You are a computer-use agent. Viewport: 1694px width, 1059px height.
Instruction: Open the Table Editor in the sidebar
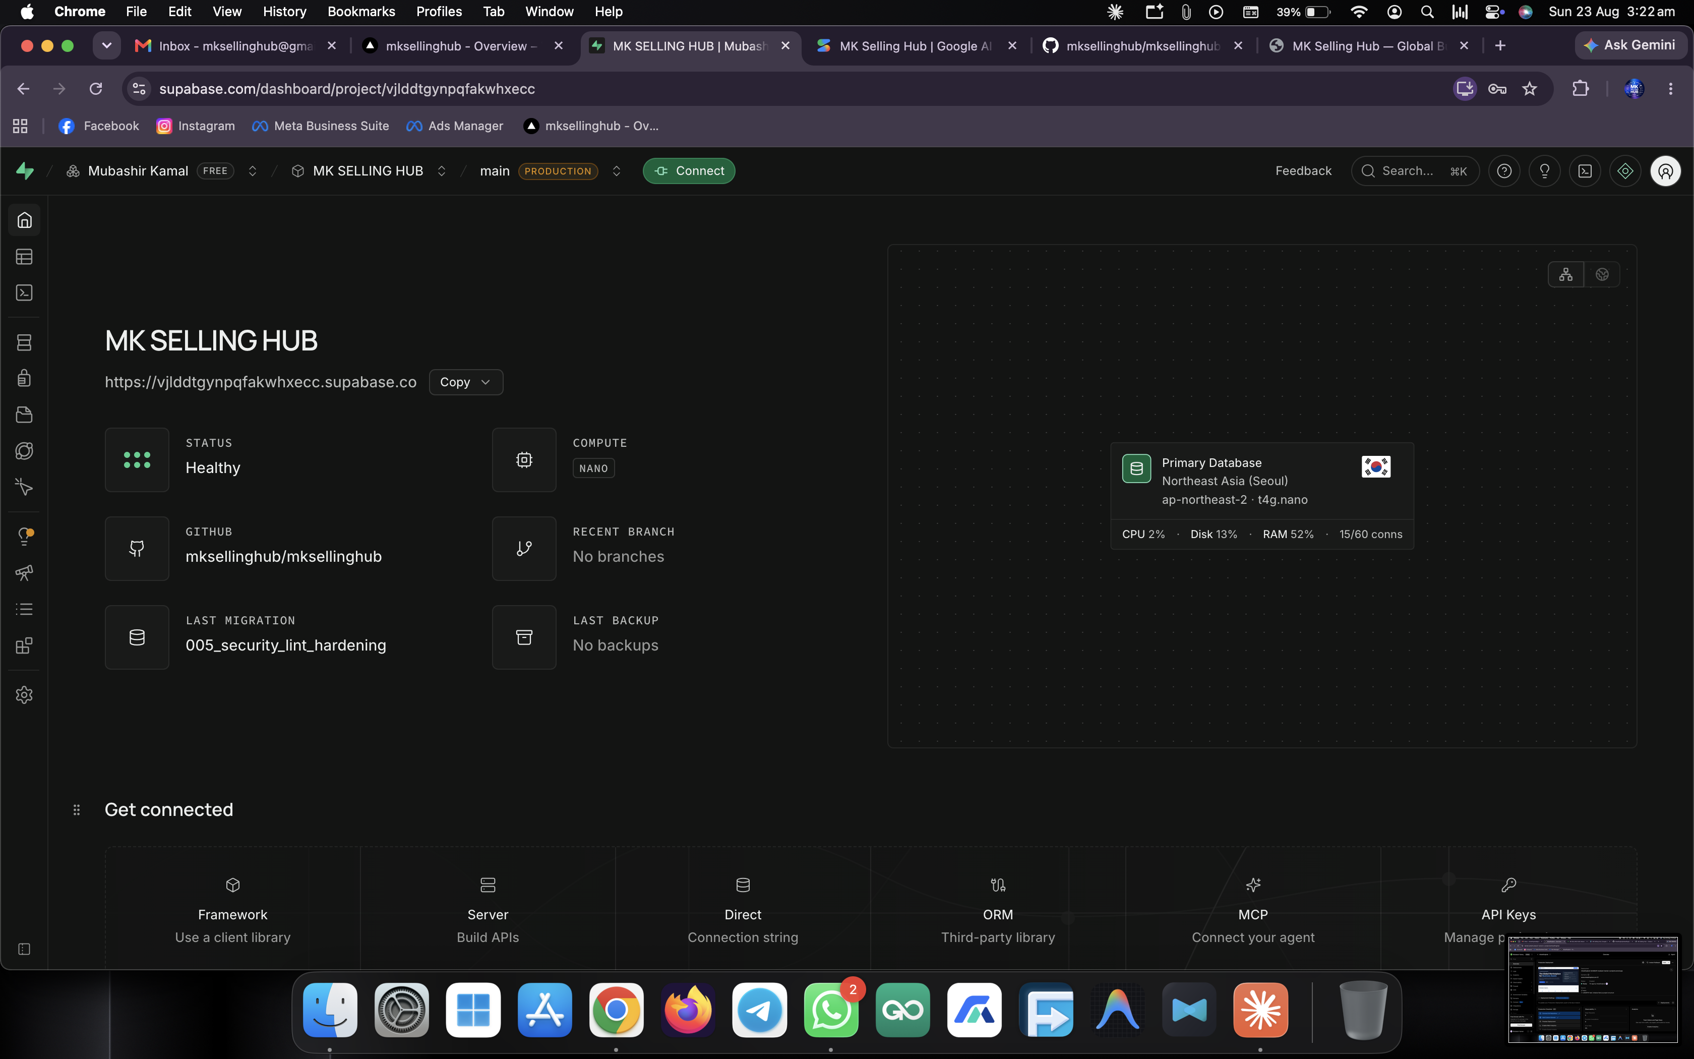(x=25, y=257)
